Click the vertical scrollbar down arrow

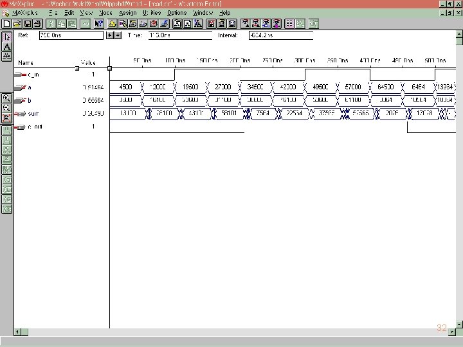coord(459,325)
